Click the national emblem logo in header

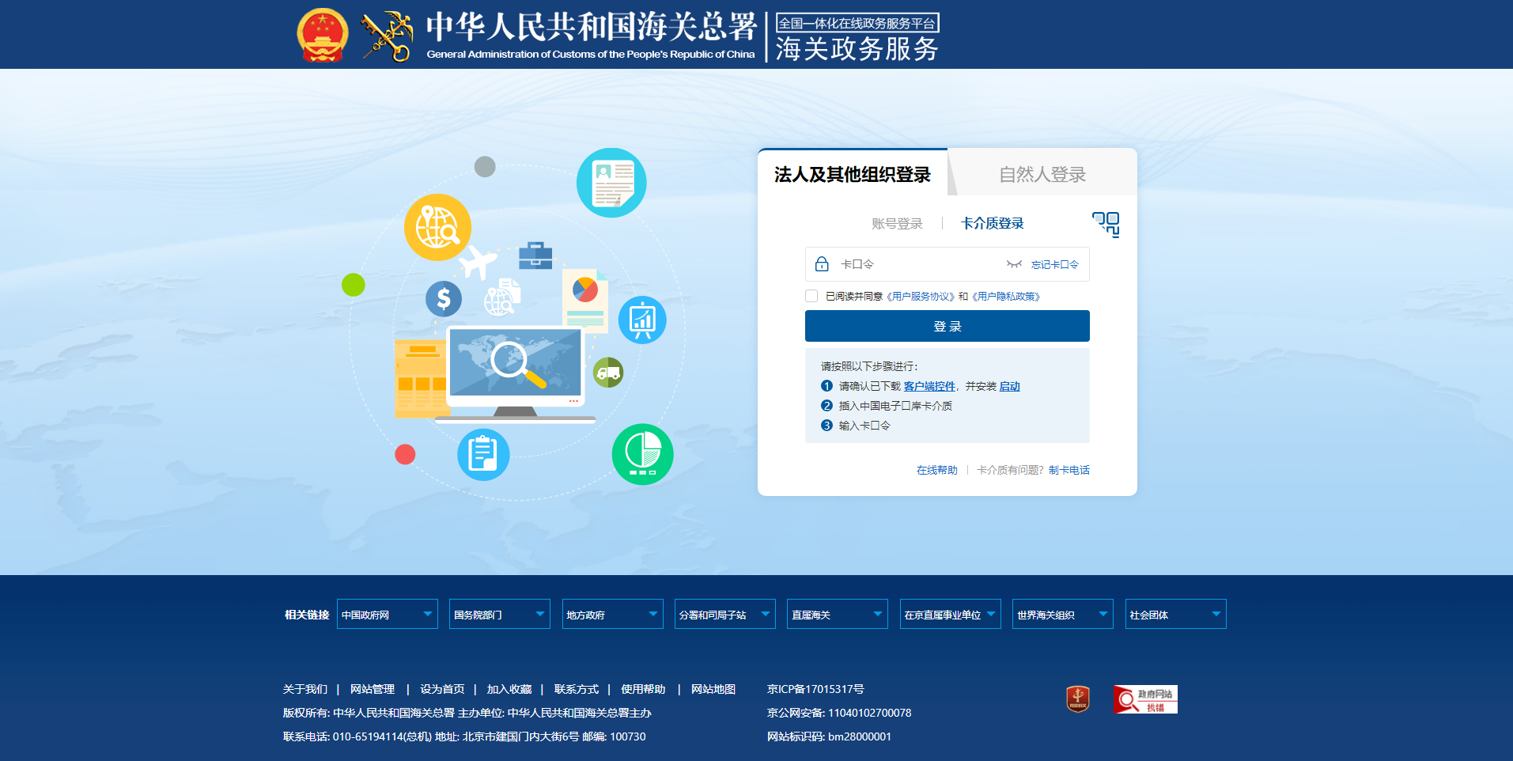[322, 35]
